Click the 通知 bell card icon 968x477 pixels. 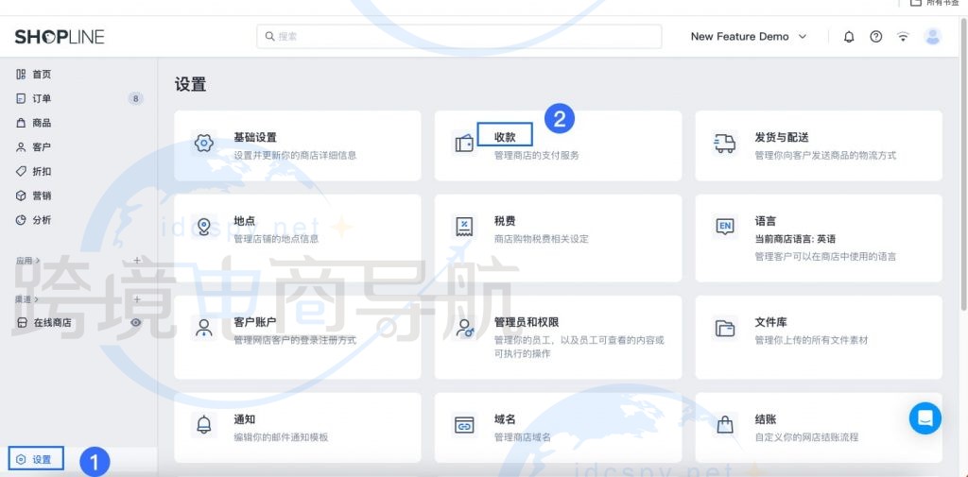click(x=204, y=424)
